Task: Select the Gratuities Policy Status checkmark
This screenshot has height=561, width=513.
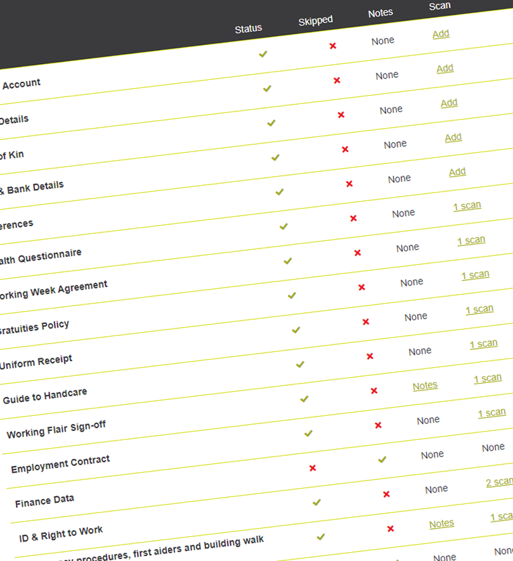Action: pos(292,295)
